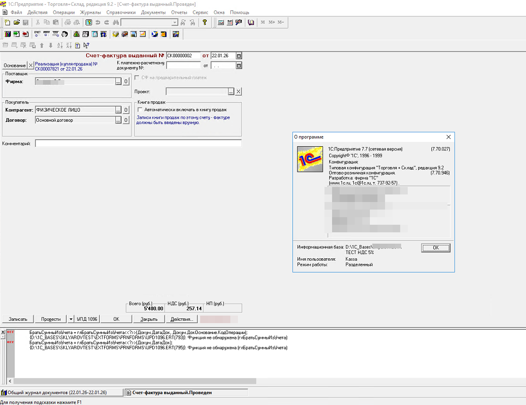Screen dimensions: 526x405
Task: Click the binoculars Find icon
Action: pyautogui.click(x=116, y=23)
